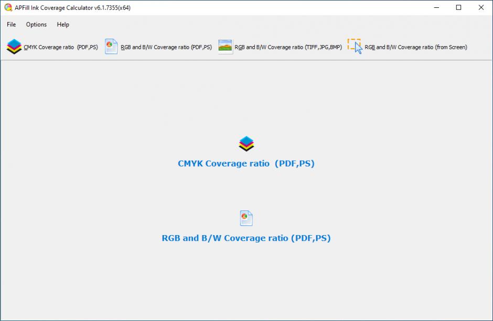Open the large CMYK Coverage ratio (PDF,PS) link
Screen dimensions: 493x321
point(246,163)
